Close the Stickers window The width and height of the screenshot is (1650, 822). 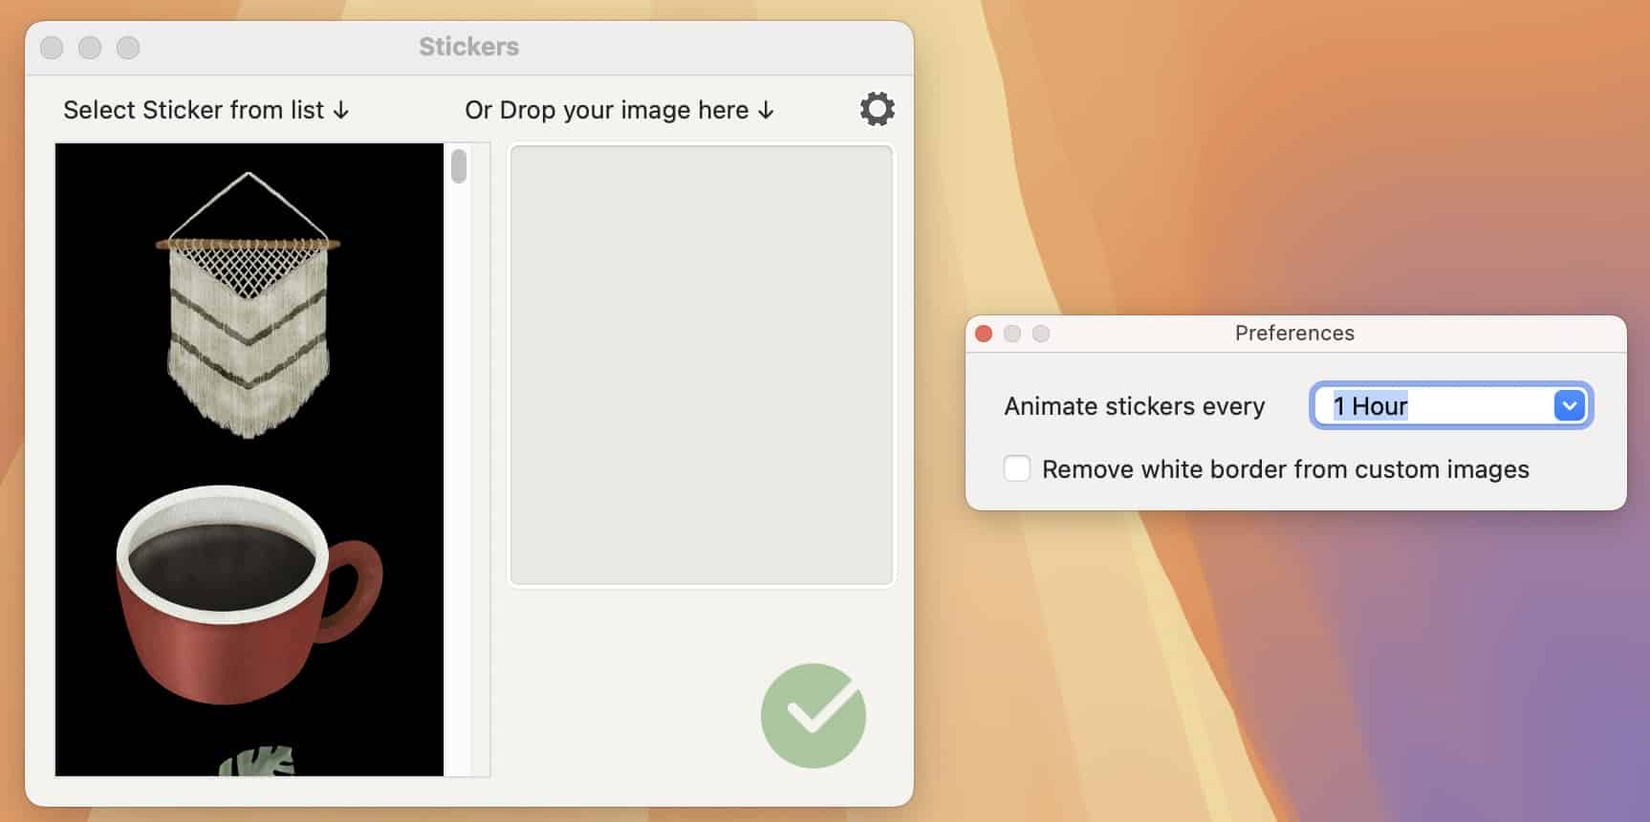pos(52,48)
